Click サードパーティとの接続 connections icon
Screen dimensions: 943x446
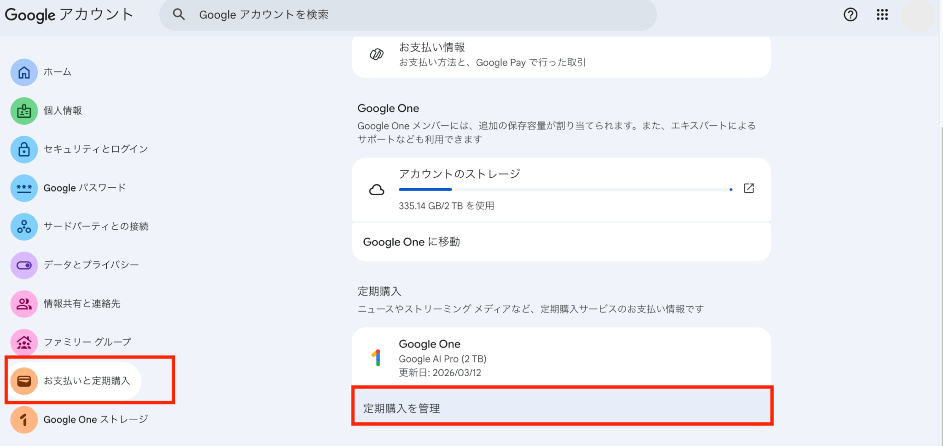pos(24,226)
